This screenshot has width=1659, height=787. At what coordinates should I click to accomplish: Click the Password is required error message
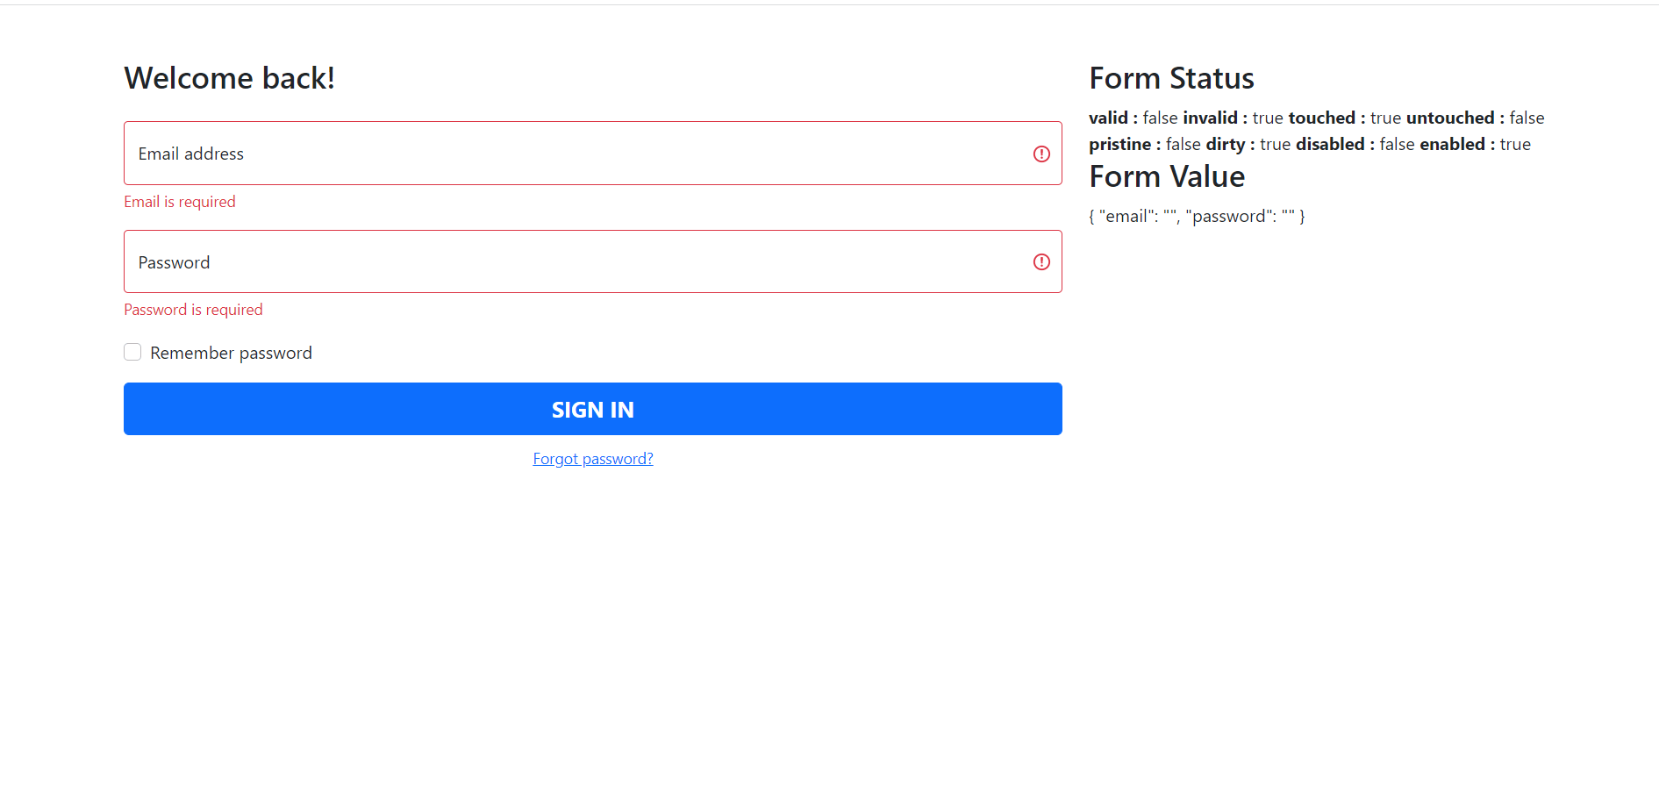click(x=192, y=309)
